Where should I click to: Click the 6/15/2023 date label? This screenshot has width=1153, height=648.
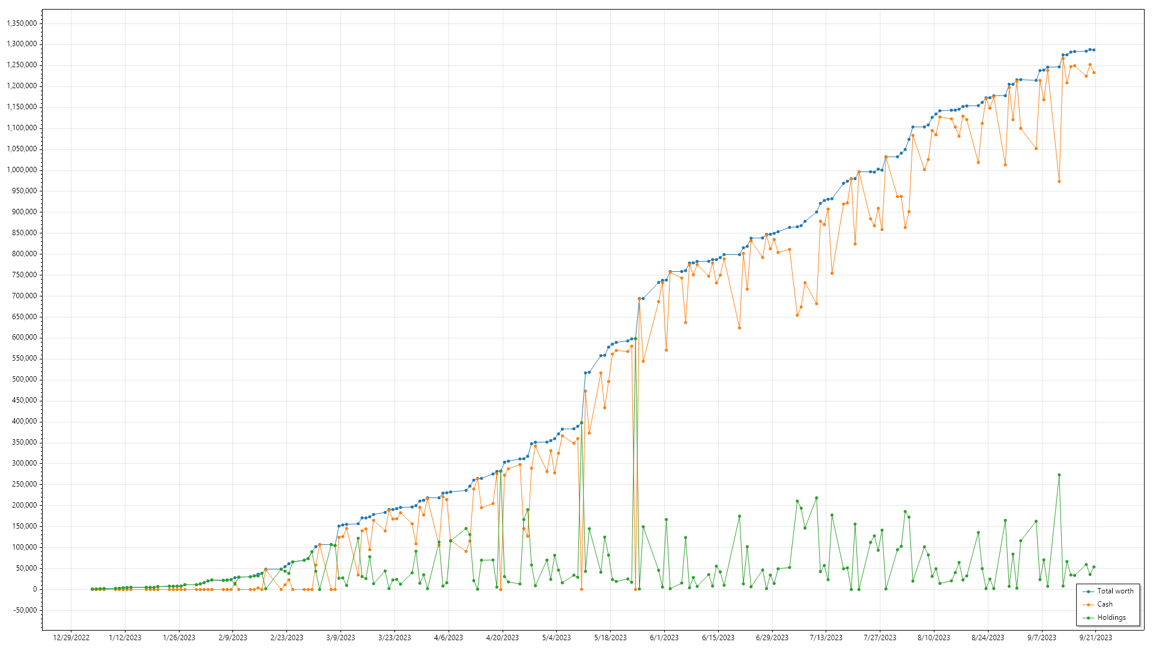click(718, 638)
